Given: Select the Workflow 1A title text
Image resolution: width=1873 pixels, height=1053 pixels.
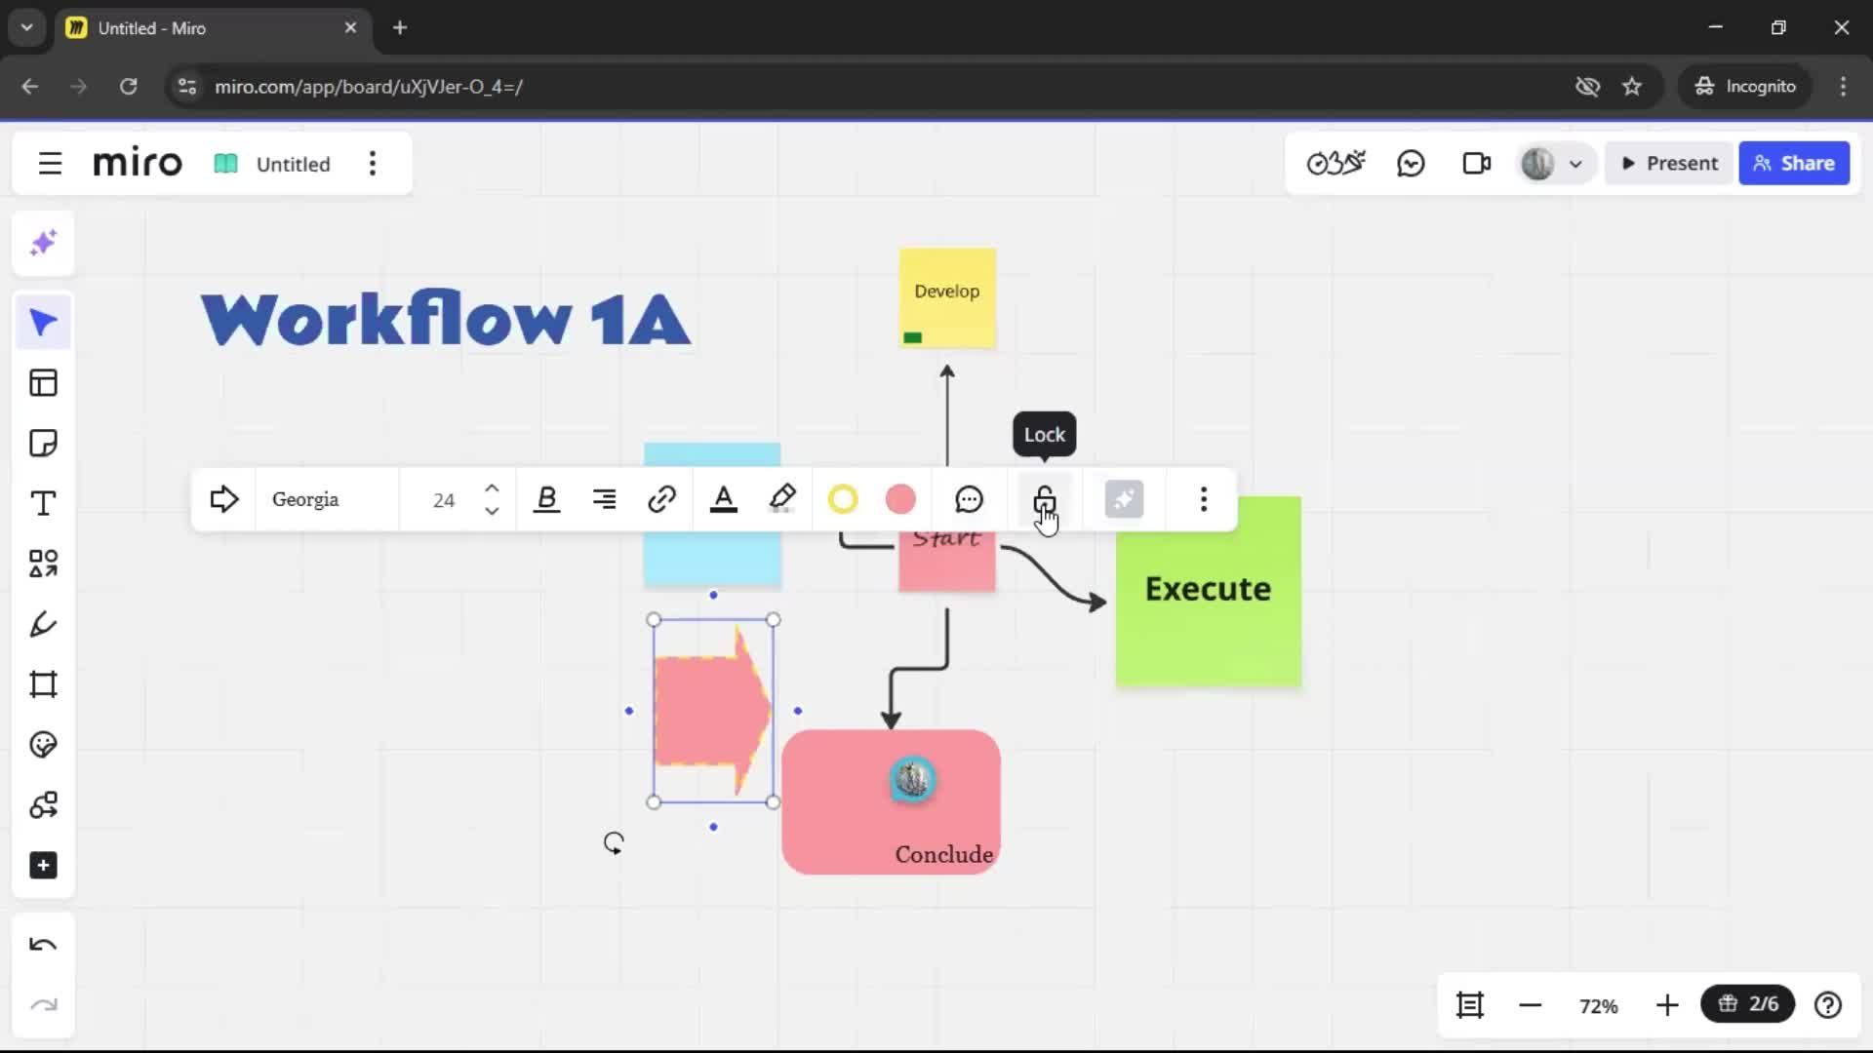Looking at the screenshot, I should point(446,319).
